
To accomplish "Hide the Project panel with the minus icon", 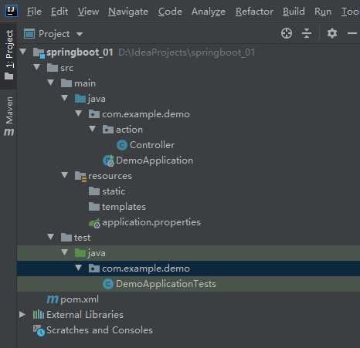I will pos(352,33).
